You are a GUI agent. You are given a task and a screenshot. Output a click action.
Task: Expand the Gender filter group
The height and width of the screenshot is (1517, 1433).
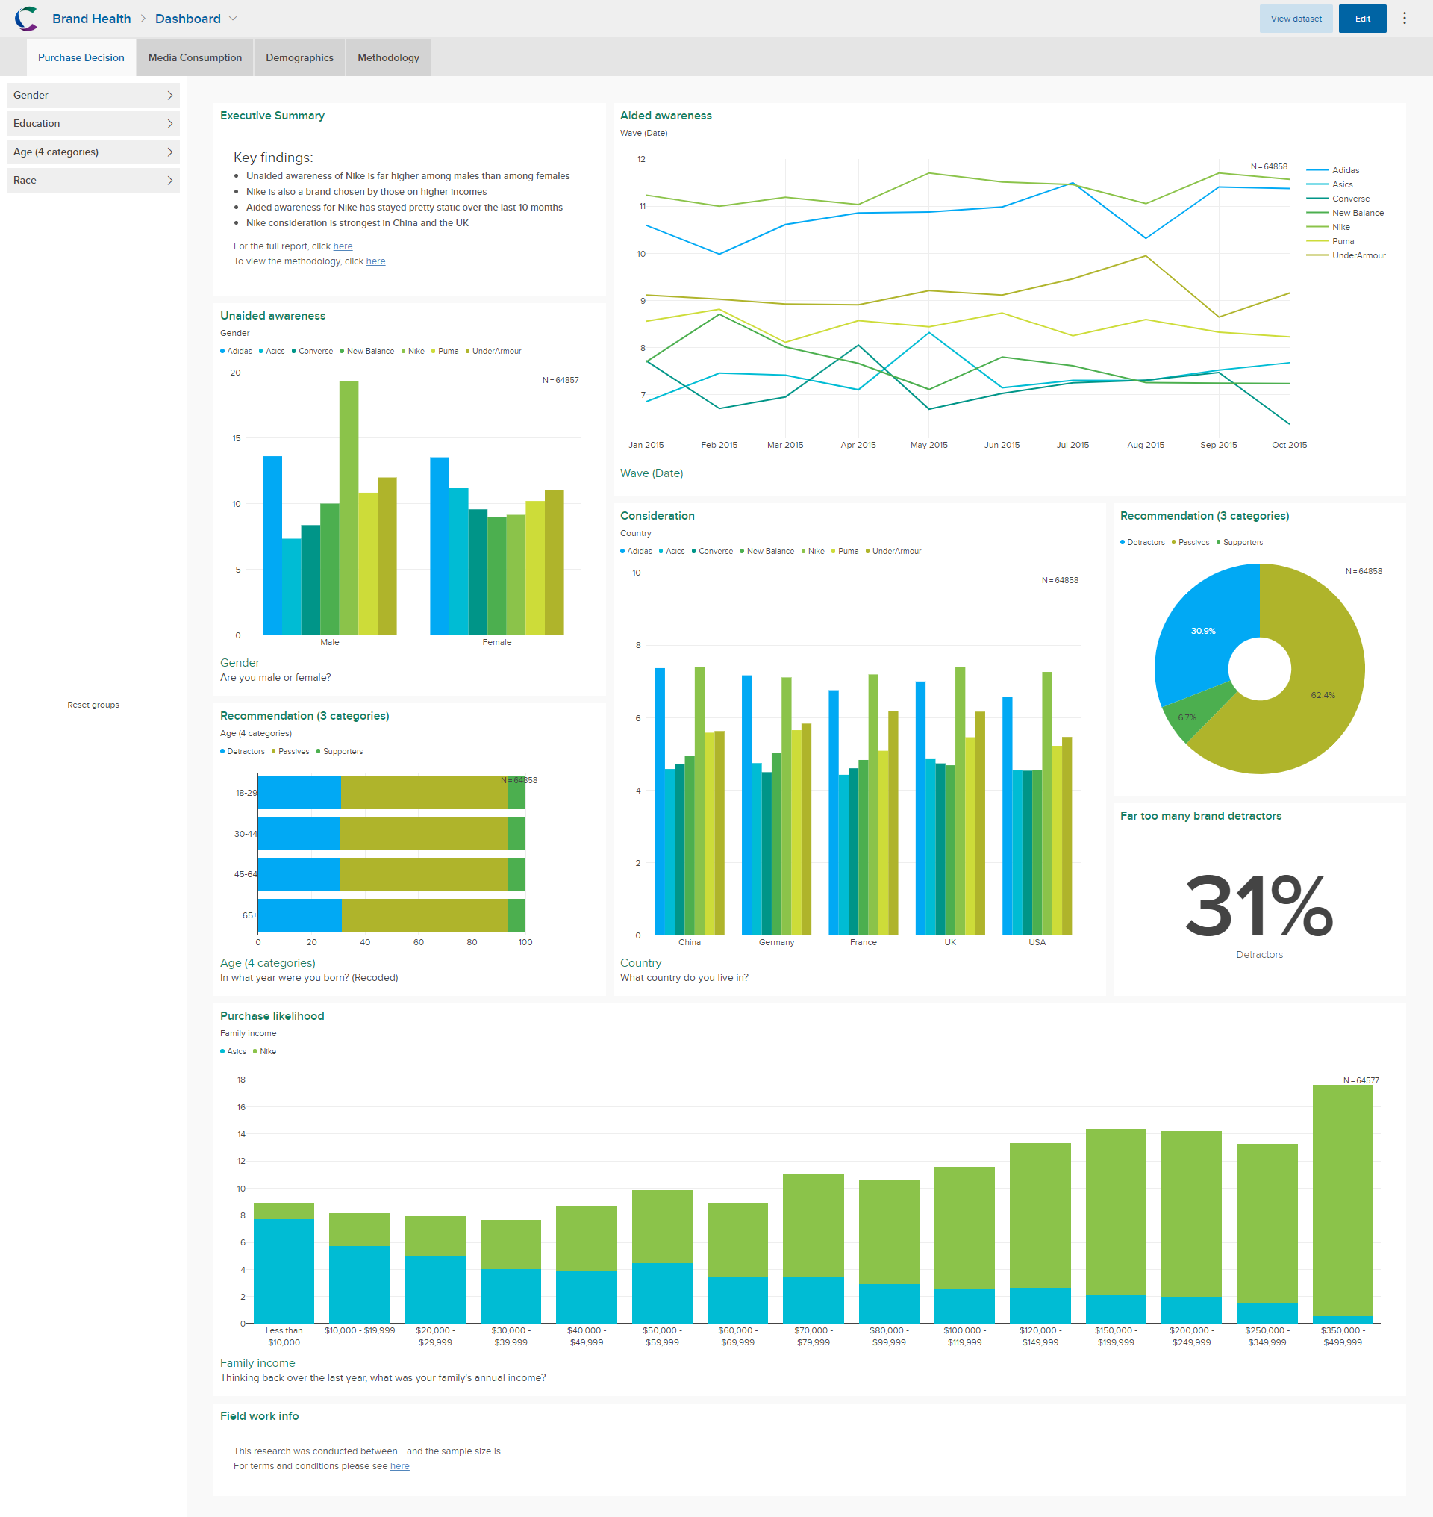coord(93,94)
